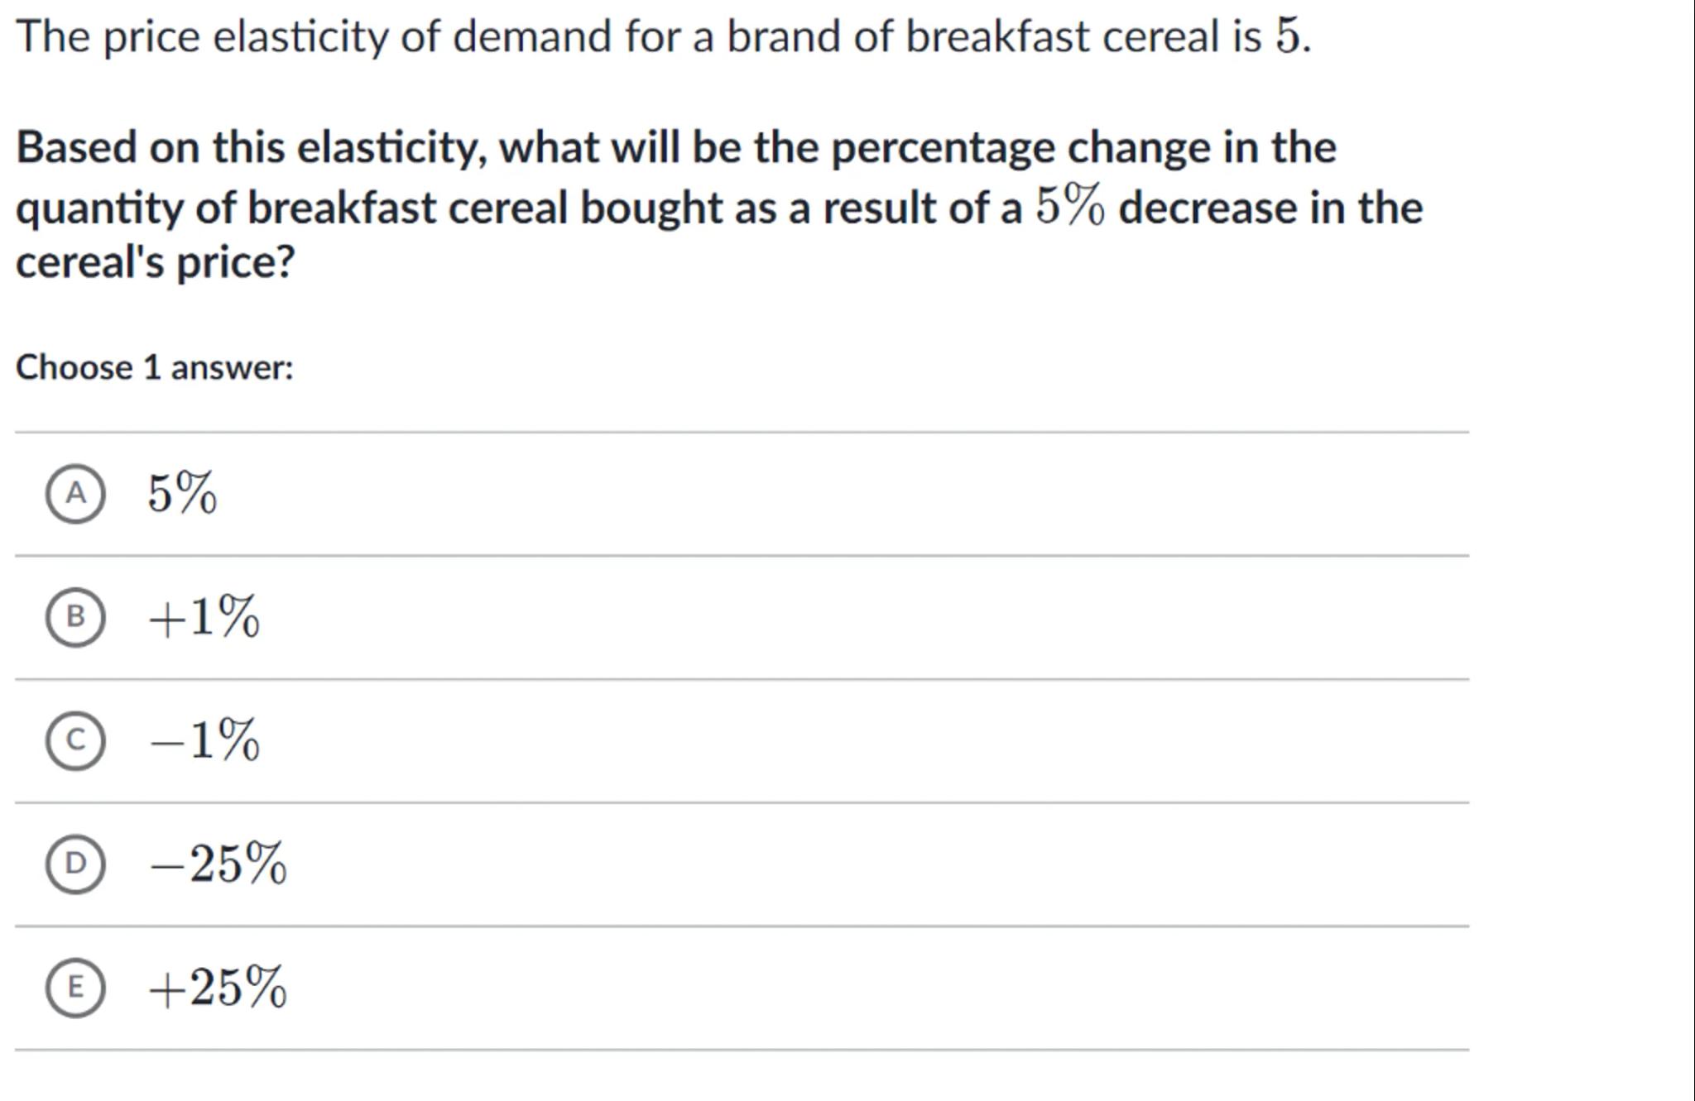Click the 5% value in the question

(x=1069, y=207)
